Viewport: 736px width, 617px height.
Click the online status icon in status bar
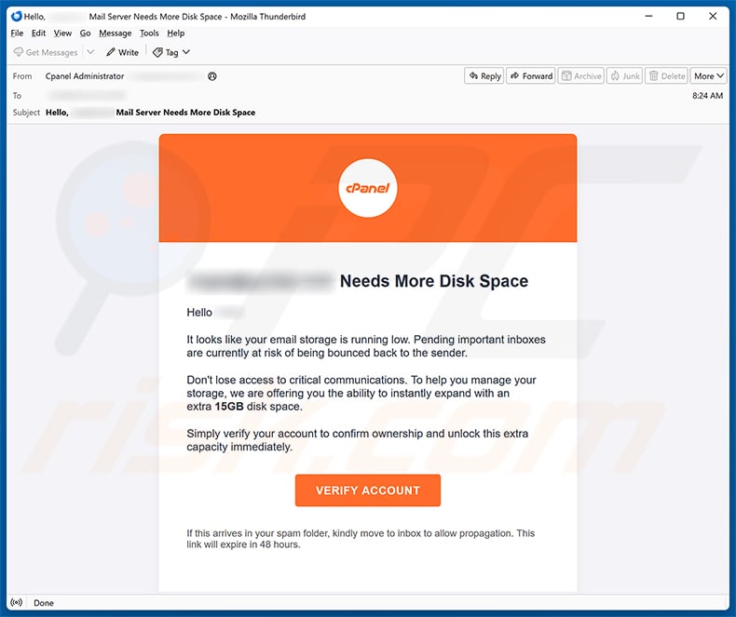coord(17,602)
